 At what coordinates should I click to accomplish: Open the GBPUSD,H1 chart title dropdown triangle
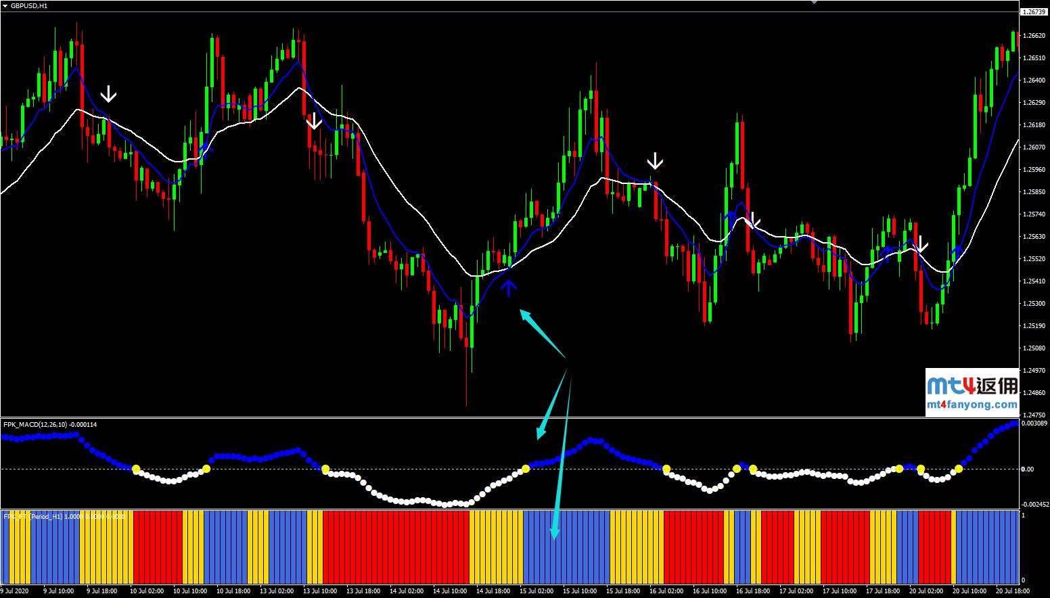pos(5,5)
